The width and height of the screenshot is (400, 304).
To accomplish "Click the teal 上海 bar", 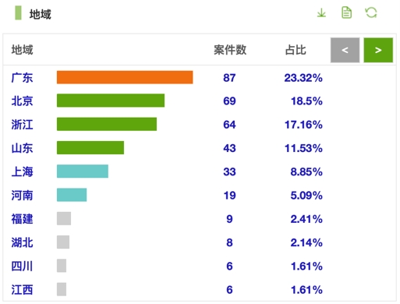I will (x=83, y=171).
